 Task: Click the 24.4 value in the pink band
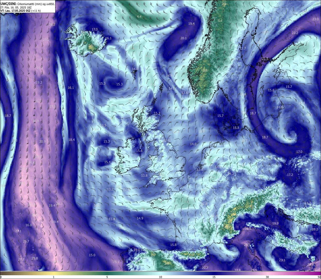coord(31,163)
